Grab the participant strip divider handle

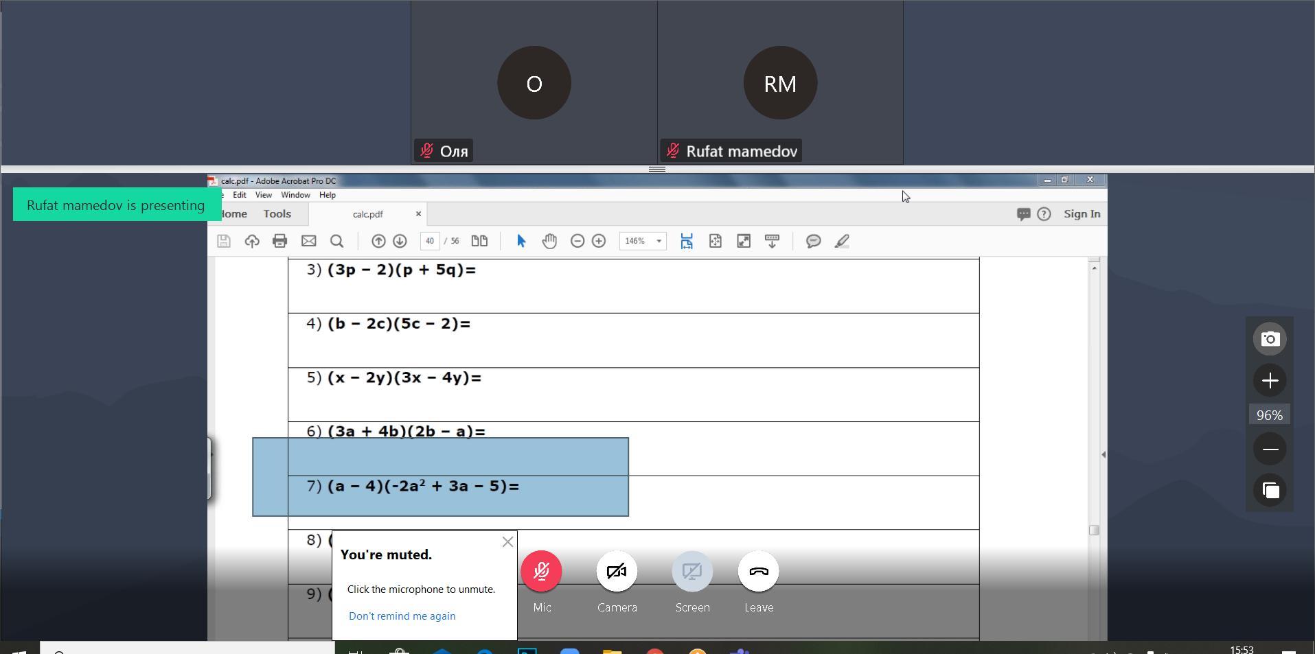(657, 169)
